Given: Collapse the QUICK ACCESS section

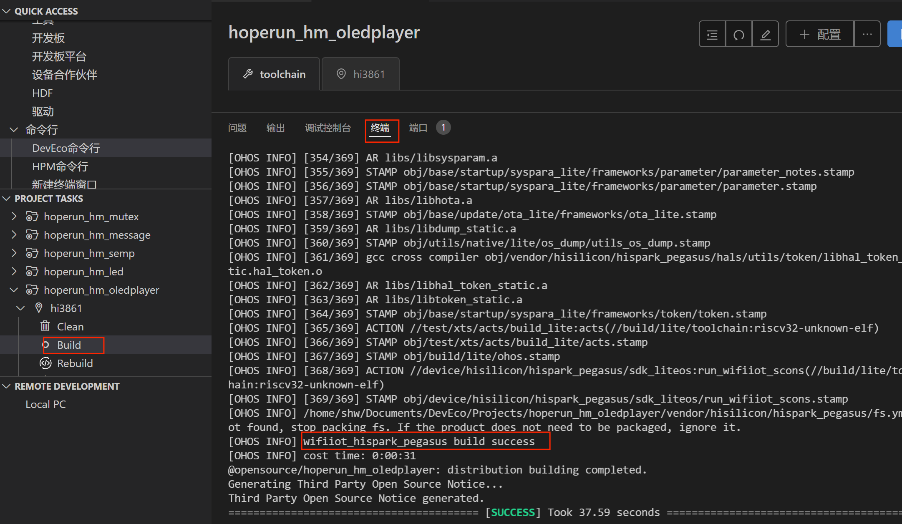Looking at the screenshot, I should 6,11.
